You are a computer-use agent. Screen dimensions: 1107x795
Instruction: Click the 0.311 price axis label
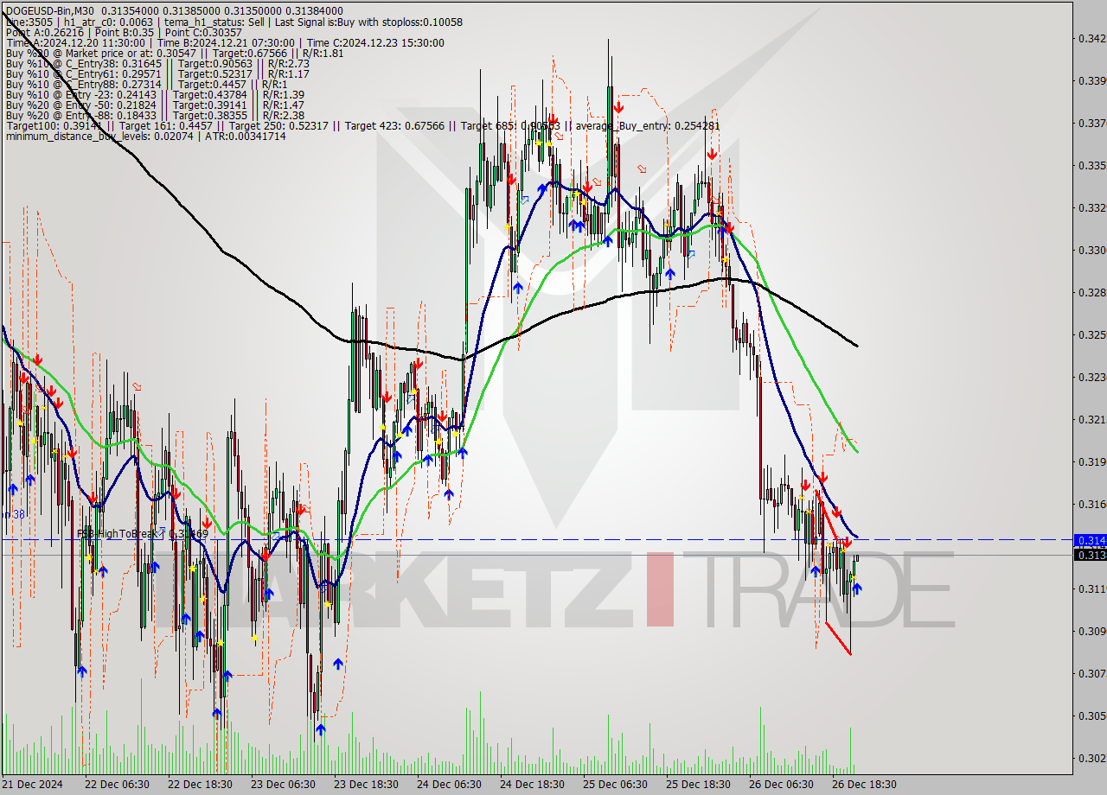coord(1091,589)
